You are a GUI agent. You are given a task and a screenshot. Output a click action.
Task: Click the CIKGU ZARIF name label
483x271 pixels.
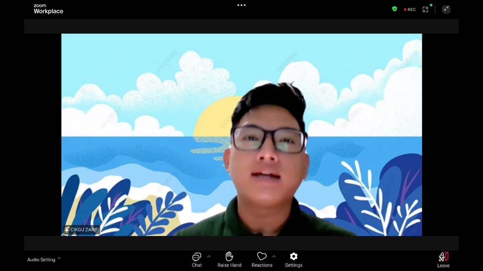point(82,230)
